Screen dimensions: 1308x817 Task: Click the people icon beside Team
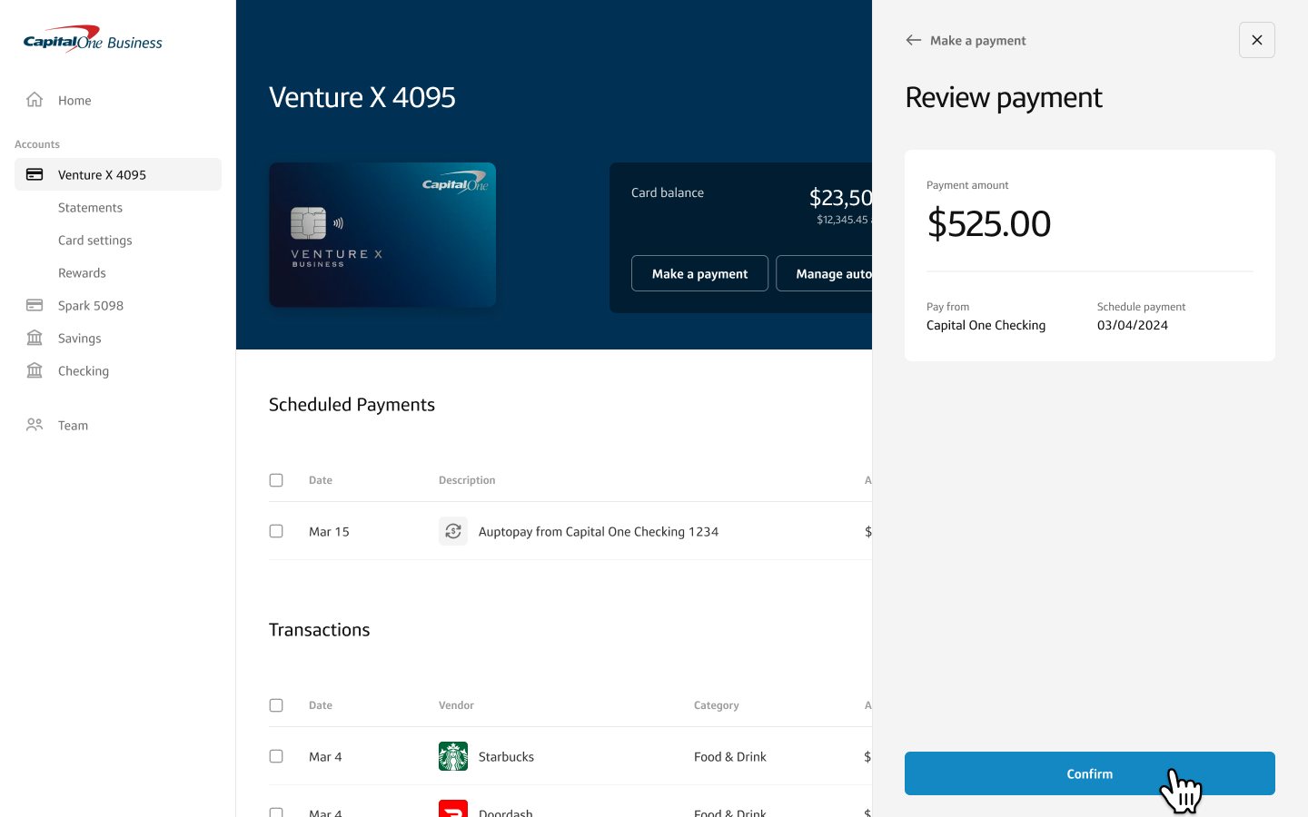pos(35,425)
